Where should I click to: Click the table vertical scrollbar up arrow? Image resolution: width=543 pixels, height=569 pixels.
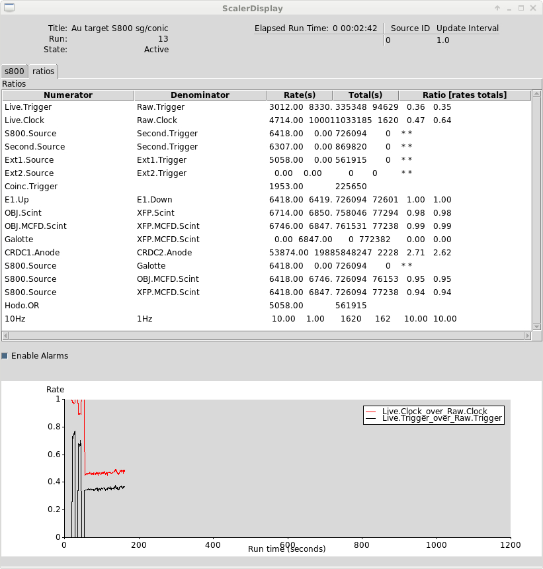tap(537, 95)
